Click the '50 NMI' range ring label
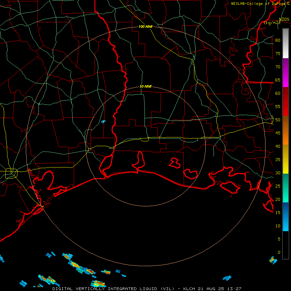Screen dimensions: 291x291 pos(145,86)
